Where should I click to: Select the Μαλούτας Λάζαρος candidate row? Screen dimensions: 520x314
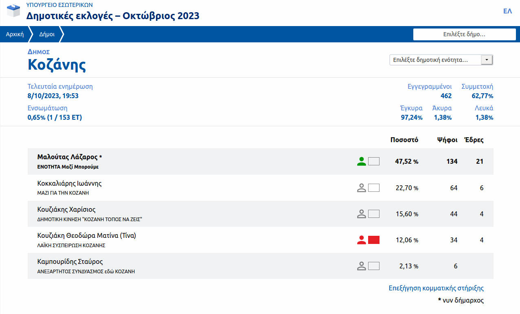tap(204, 162)
